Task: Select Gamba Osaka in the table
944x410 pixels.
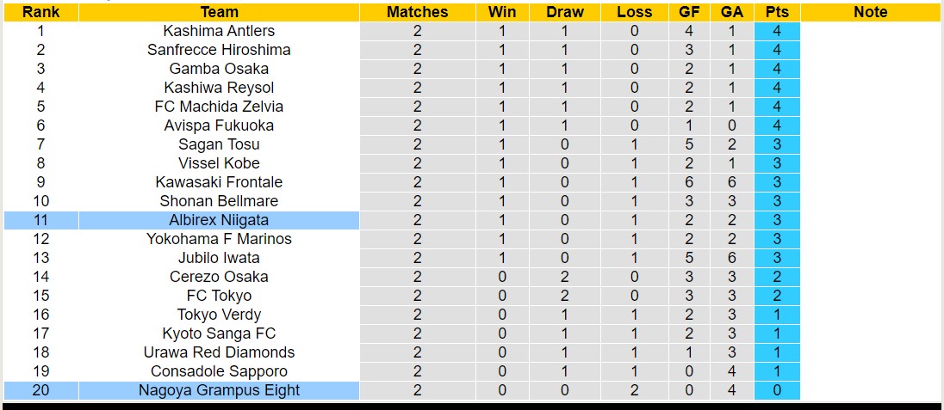Action: tap(219, 69)
